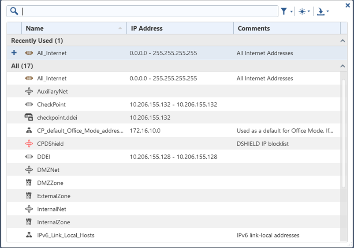Click the AuxiliaryNet network icon

click(x=29, y=91)
